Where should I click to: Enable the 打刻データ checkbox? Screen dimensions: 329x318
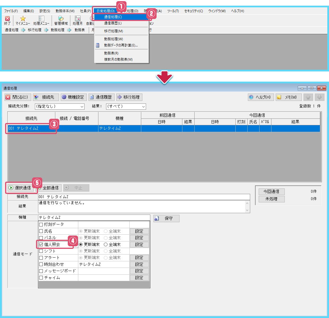tap(41, 224)
